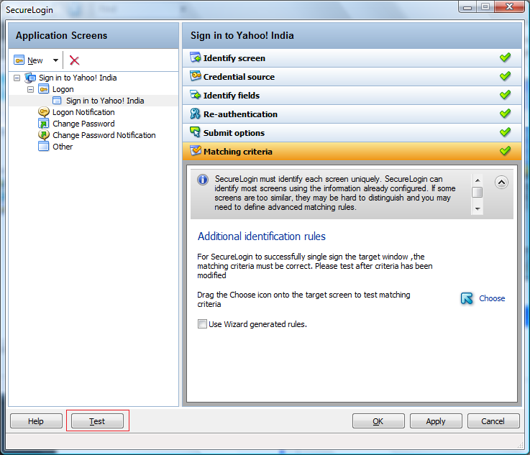Click the Logon Notification key icon
The image size is (530, 455).
click(44, 112)
